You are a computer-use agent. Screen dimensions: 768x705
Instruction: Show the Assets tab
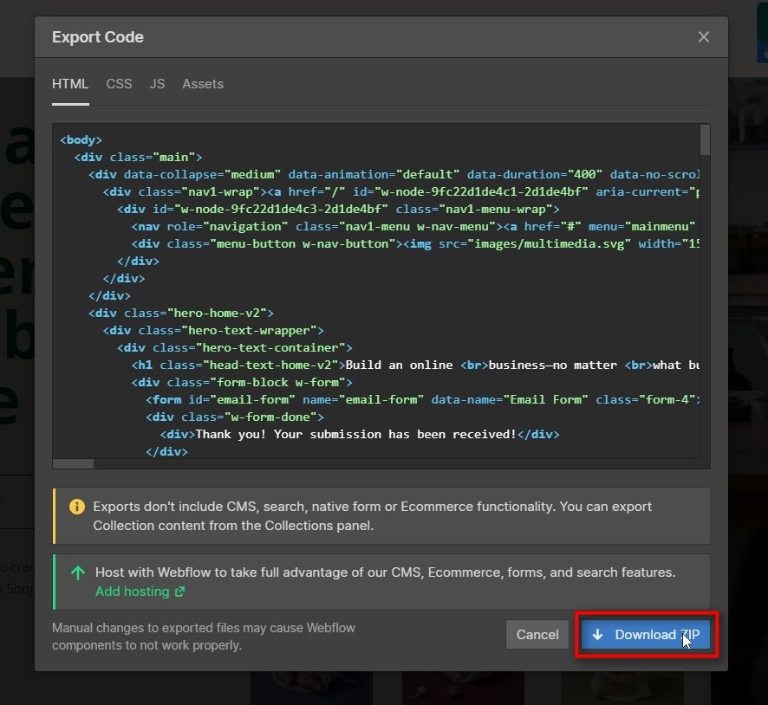pos(203,84)
